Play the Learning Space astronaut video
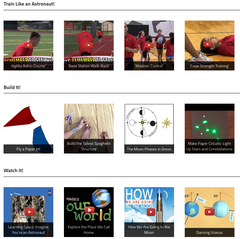Screen dimensions: 240x239 [x=30, y=212]
